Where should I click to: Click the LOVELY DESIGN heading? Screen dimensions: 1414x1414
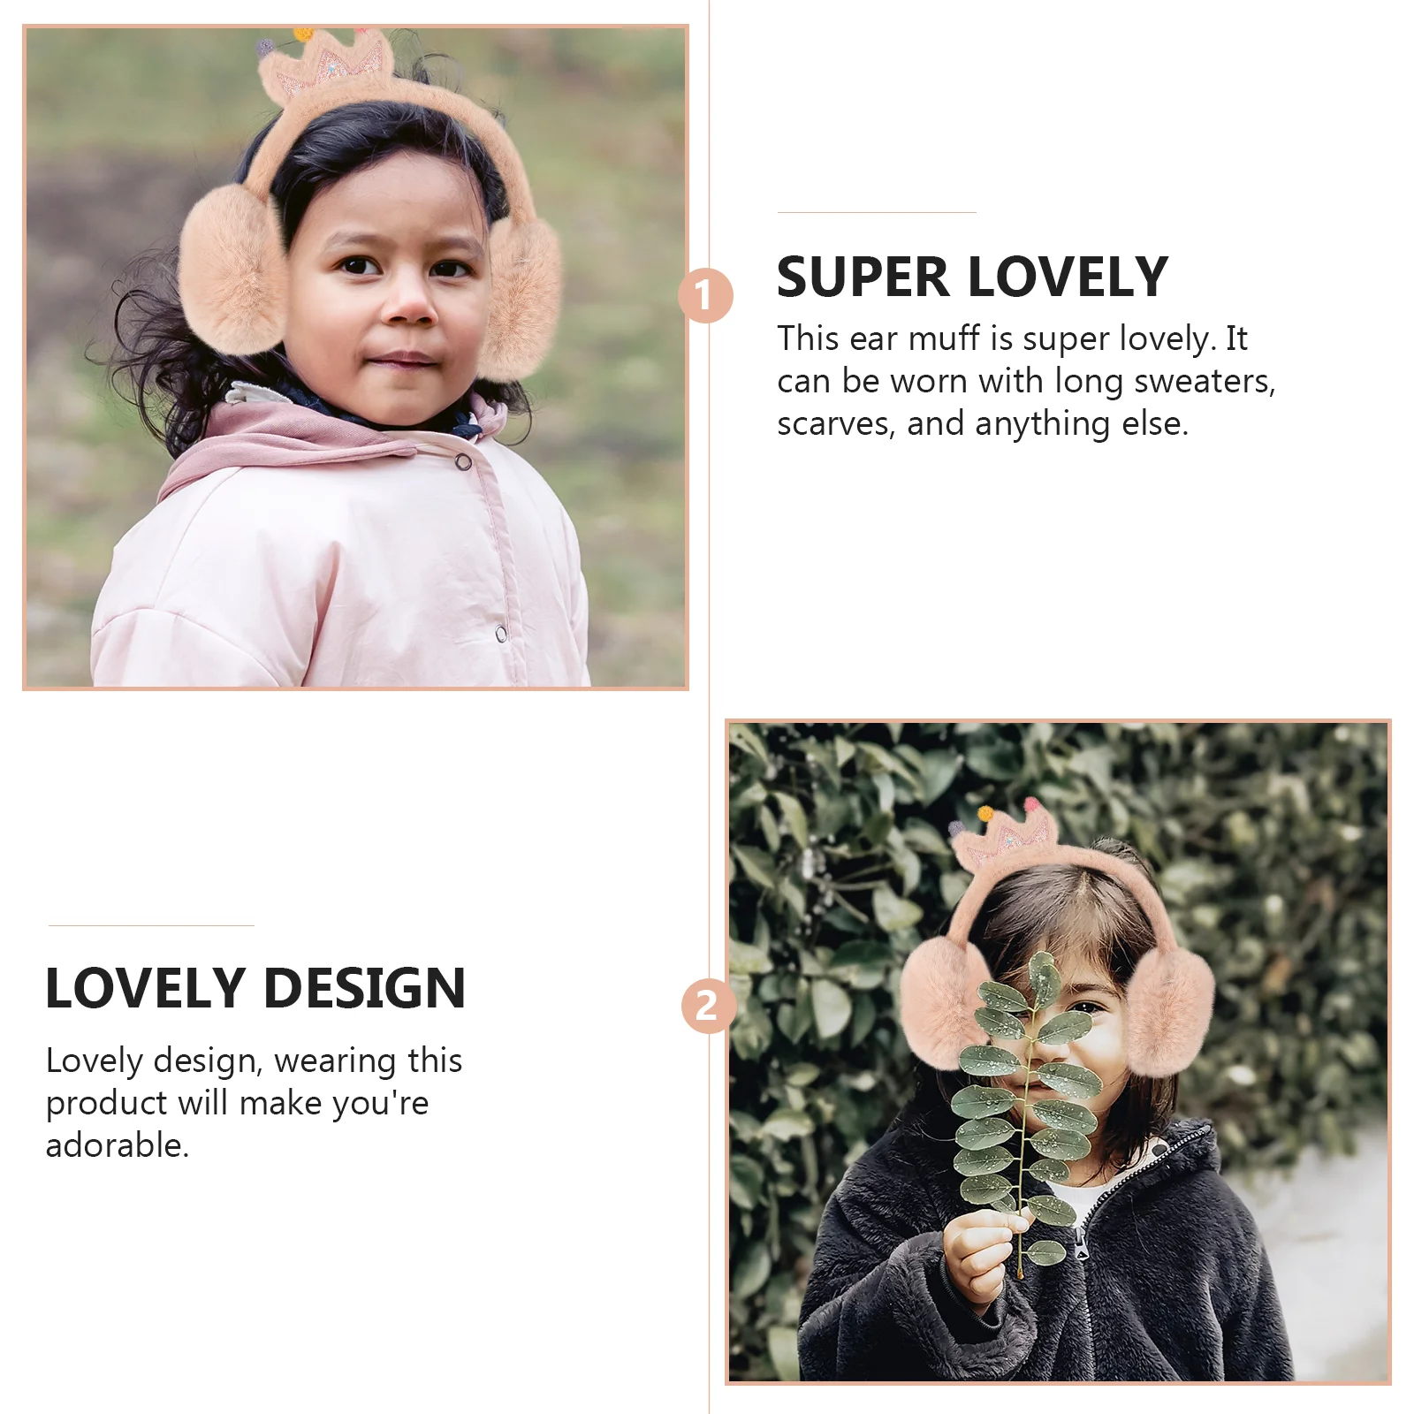point(255,988)
